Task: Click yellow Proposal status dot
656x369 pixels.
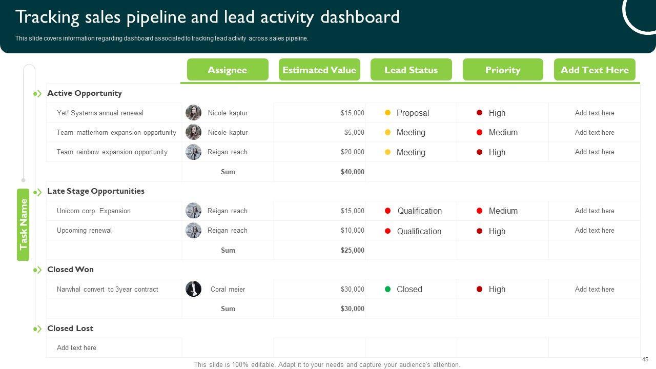Action: 387,113
